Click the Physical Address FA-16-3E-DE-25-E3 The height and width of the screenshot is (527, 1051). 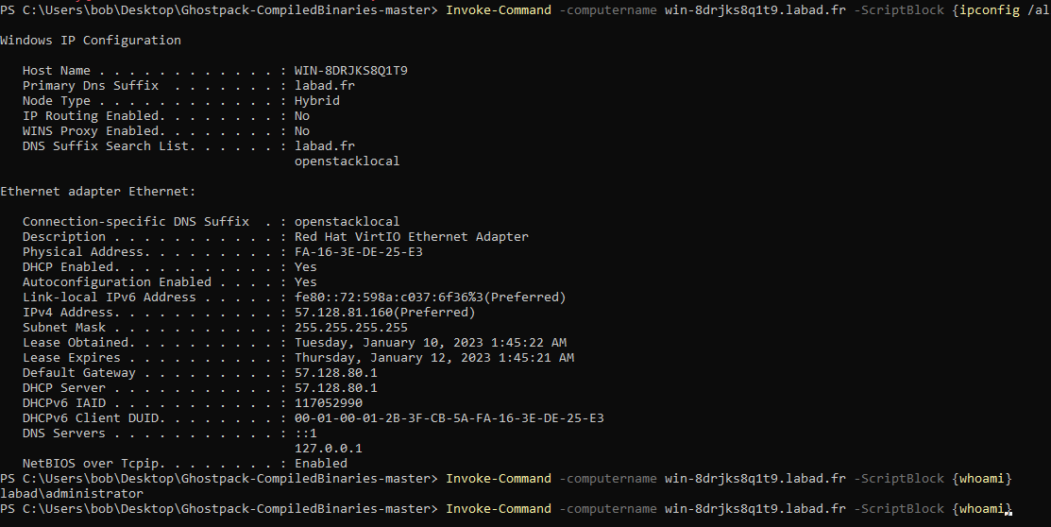pyautogui.click(x=358, y=252)
